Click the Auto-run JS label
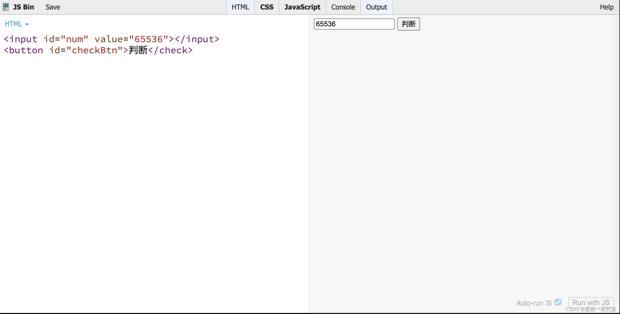 (534, 303)
